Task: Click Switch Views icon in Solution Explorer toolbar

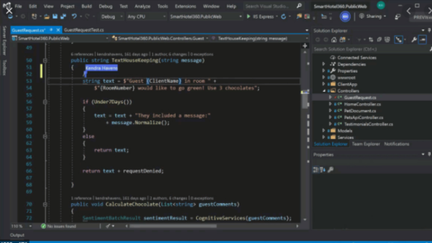Action: [x=343, y=39]
